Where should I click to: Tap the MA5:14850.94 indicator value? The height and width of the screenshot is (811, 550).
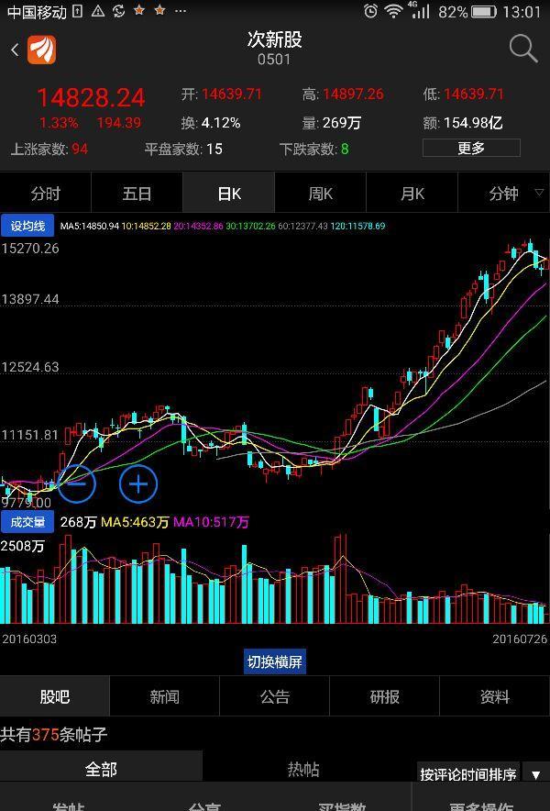coord(90,226)
